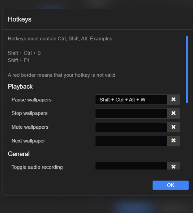The width and height of the screenshot is (193, 213).
Task: Clear the Stop wallpapers hotkey
Action: (173, 113)
